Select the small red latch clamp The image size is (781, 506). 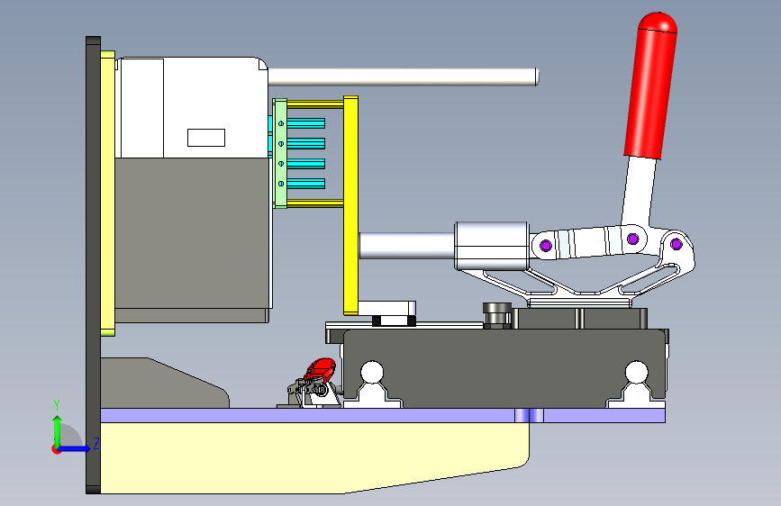321,370
